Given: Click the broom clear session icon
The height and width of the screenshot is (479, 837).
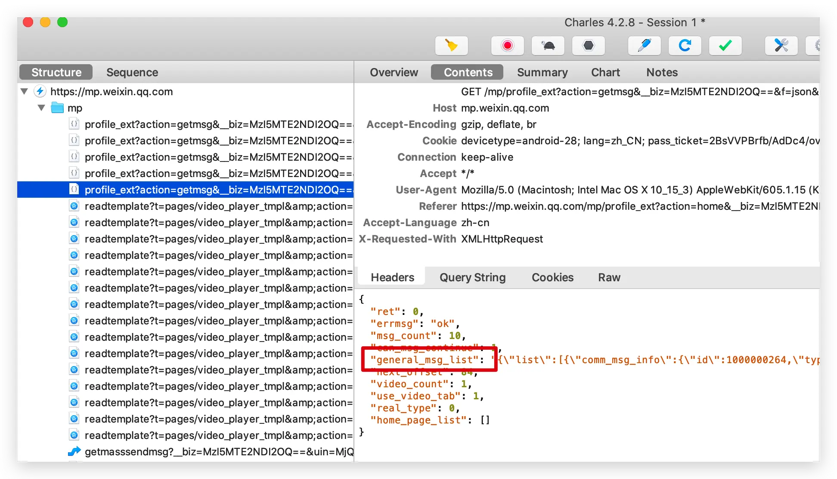Looking at the screenshot, I should (x=451, y=45).
